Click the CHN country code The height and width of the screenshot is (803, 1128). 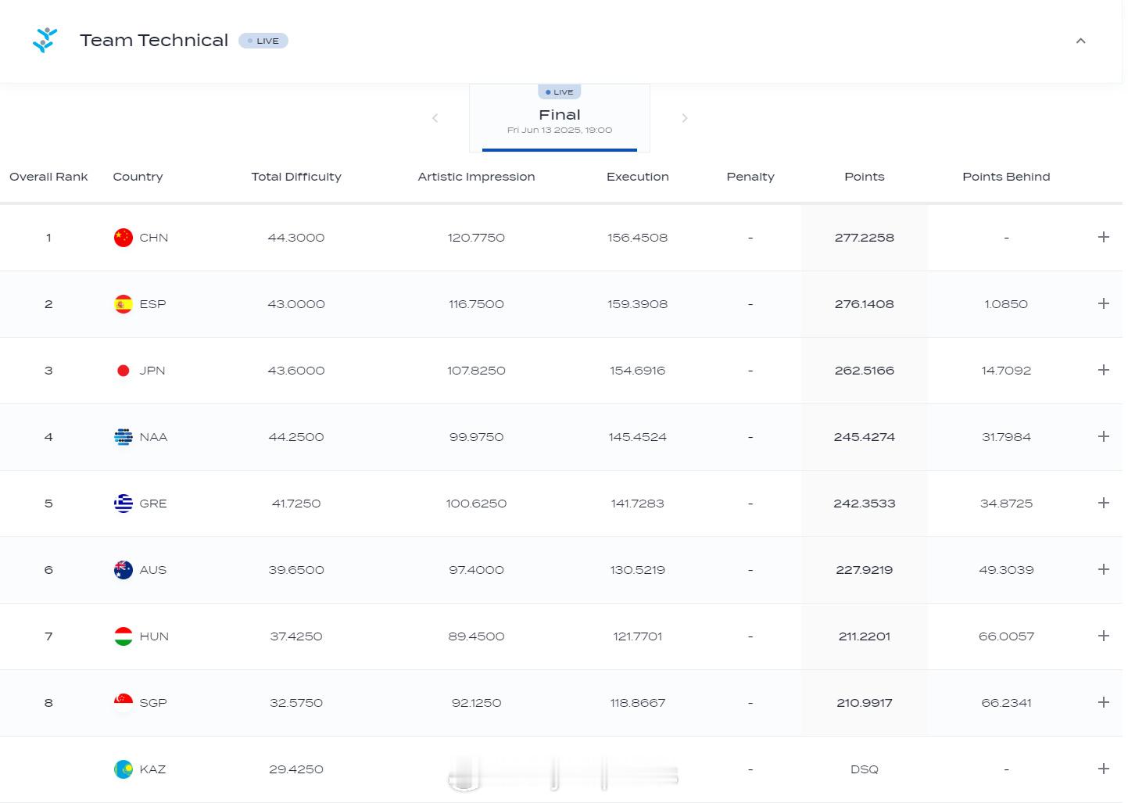(154, 238)
